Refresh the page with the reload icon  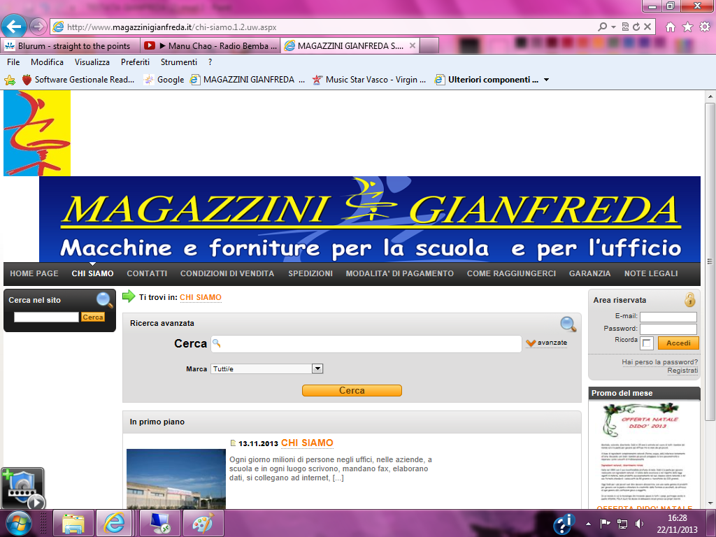636,27
